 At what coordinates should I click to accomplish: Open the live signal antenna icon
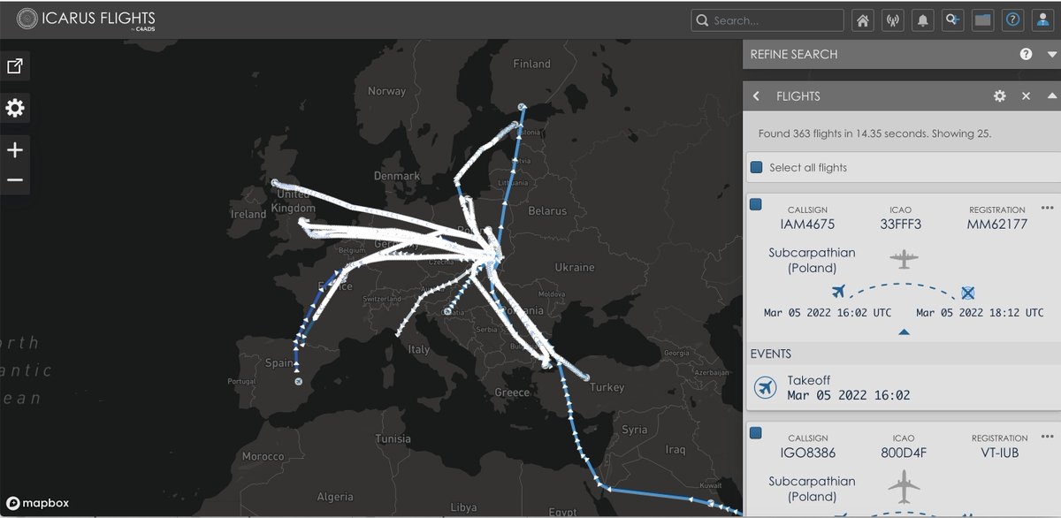point(893,20)
